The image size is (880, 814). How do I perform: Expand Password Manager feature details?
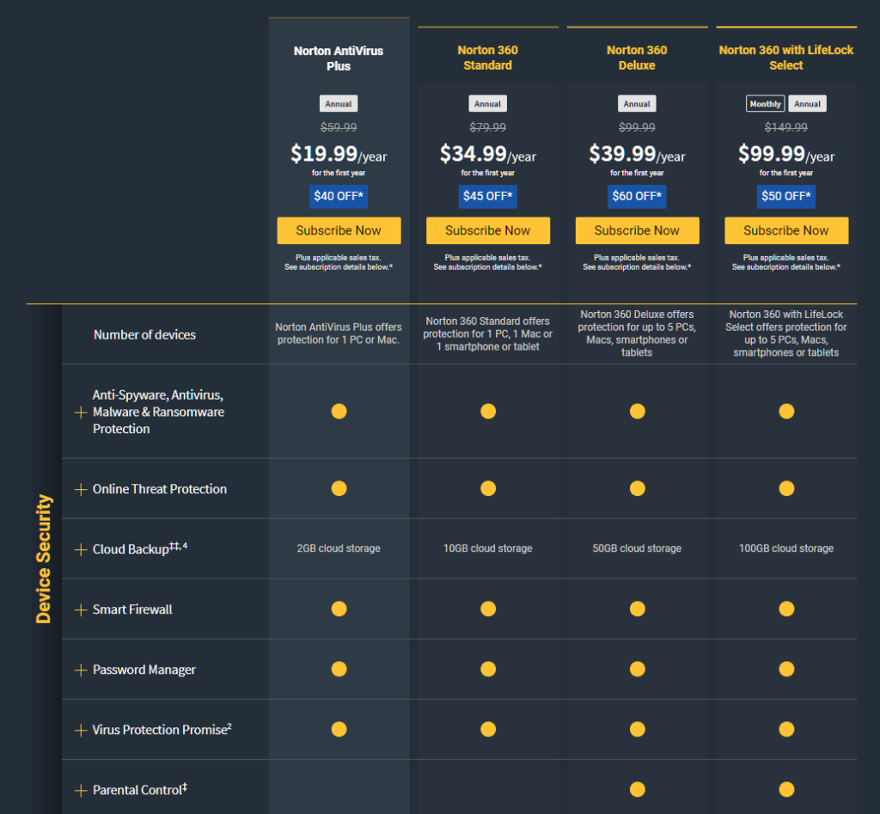[x=81, y=670]
